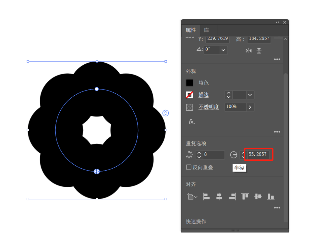Switch to the 属性 tab
This screenshot has width=315, height=249.
[x=191, y=30]
